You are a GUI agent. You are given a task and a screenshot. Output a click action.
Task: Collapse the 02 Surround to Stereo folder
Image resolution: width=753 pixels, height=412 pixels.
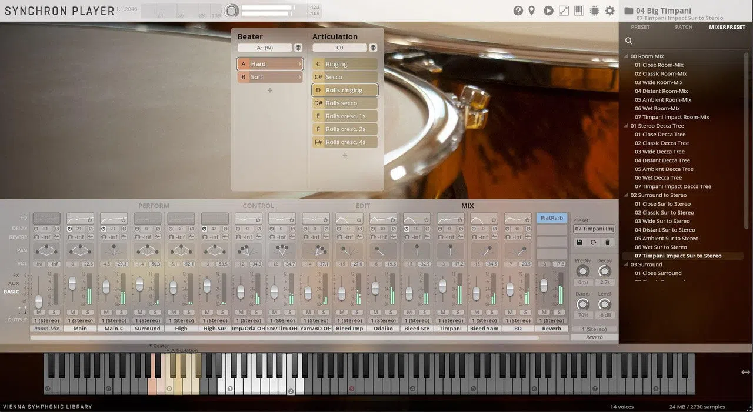coord(626,195)
